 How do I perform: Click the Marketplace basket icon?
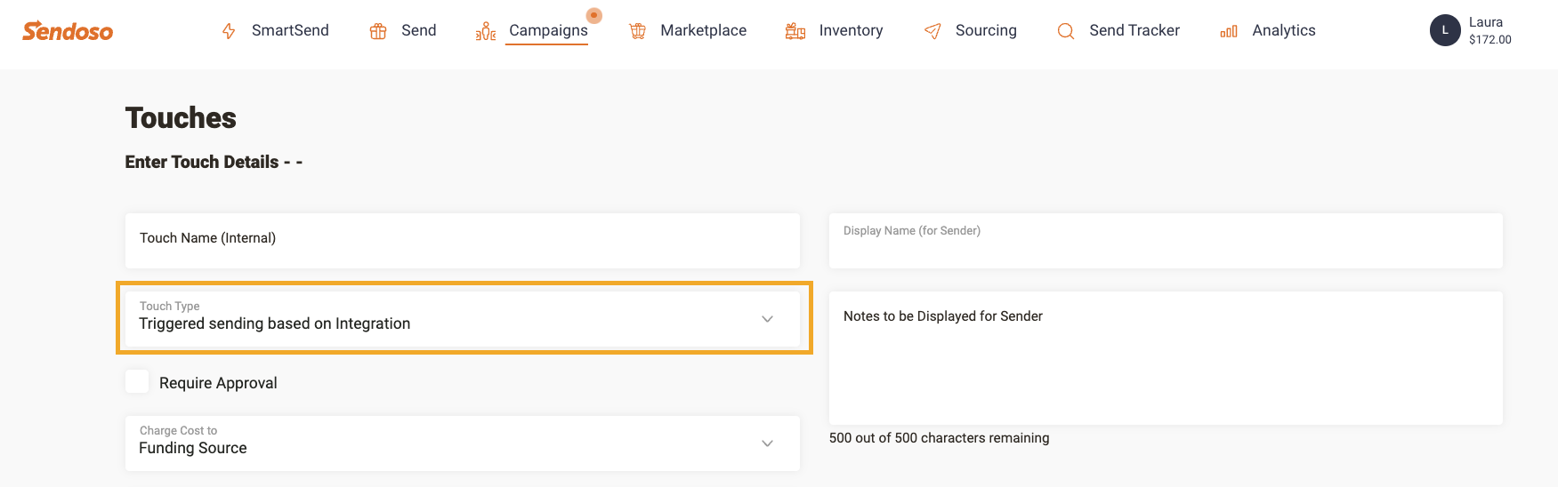point(637,31)
